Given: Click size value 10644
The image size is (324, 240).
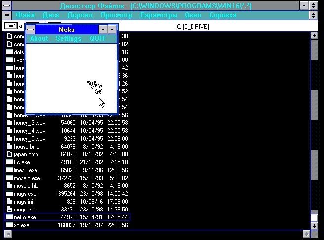Looking at the screenshot, I should [x=68, y=131].
